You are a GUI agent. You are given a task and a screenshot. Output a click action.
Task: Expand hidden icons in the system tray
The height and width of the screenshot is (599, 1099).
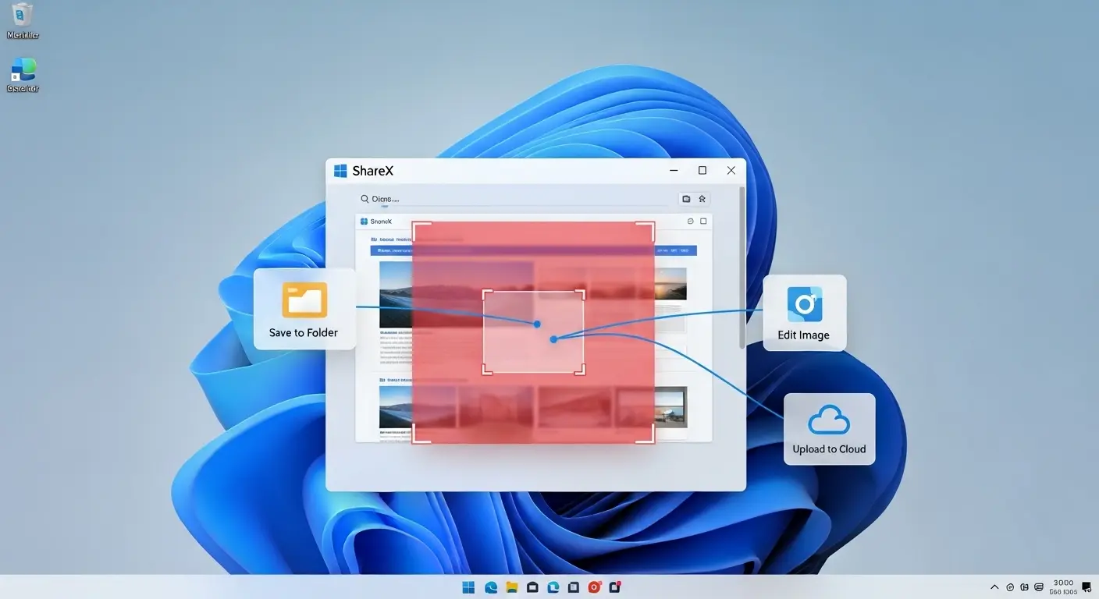[994, 587]
